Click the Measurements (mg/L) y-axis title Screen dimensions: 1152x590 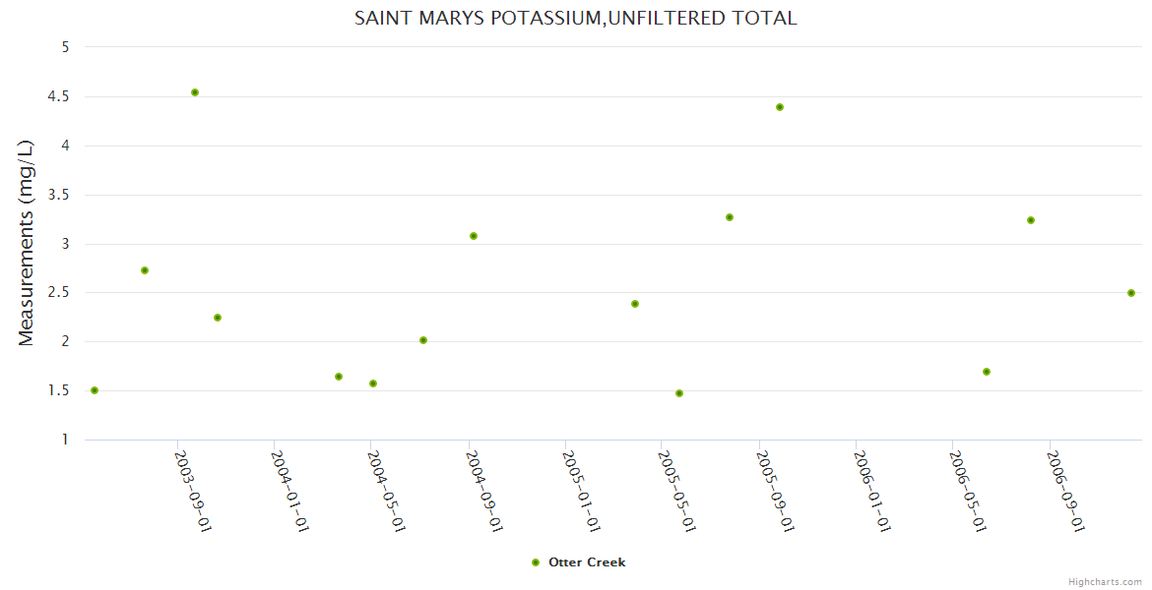(27, 243)
